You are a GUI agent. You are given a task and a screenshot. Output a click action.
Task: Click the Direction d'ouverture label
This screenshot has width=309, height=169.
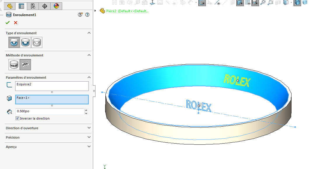22,128
